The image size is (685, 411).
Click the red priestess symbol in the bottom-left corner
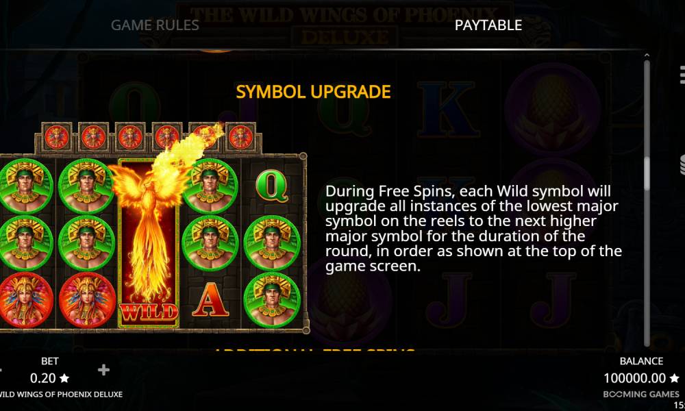pos(26,299)
